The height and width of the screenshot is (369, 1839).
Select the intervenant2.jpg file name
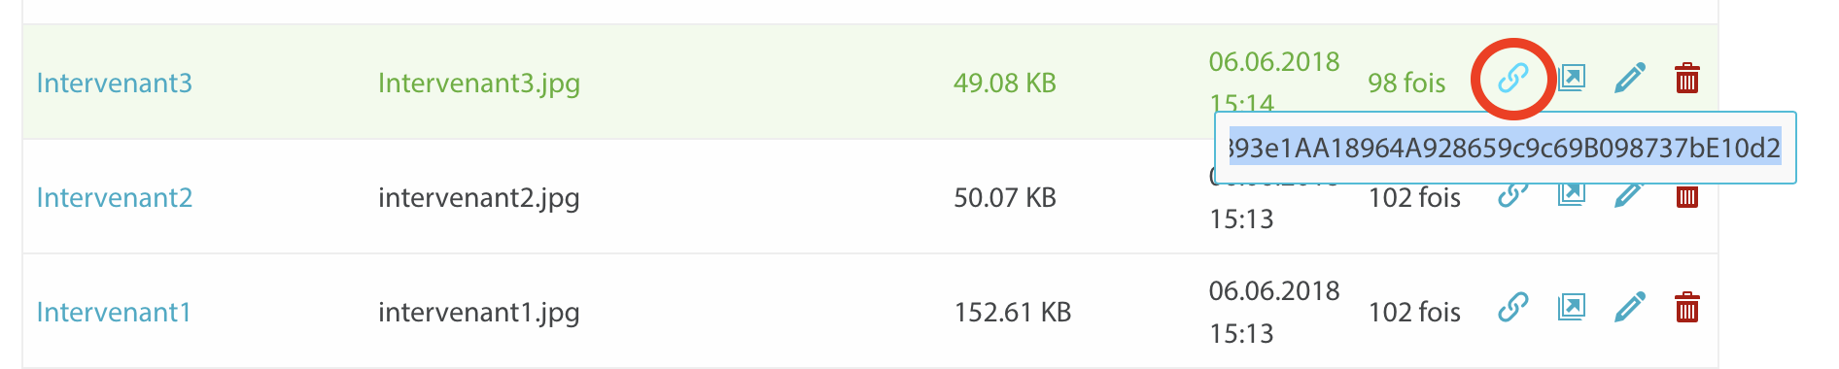click(479, 199)
